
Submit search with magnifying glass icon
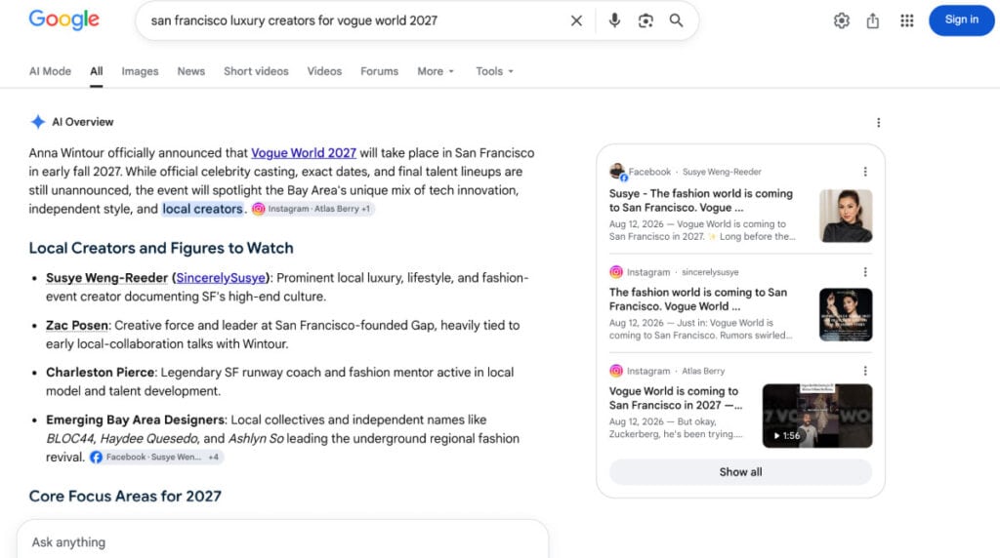point(676,20)
